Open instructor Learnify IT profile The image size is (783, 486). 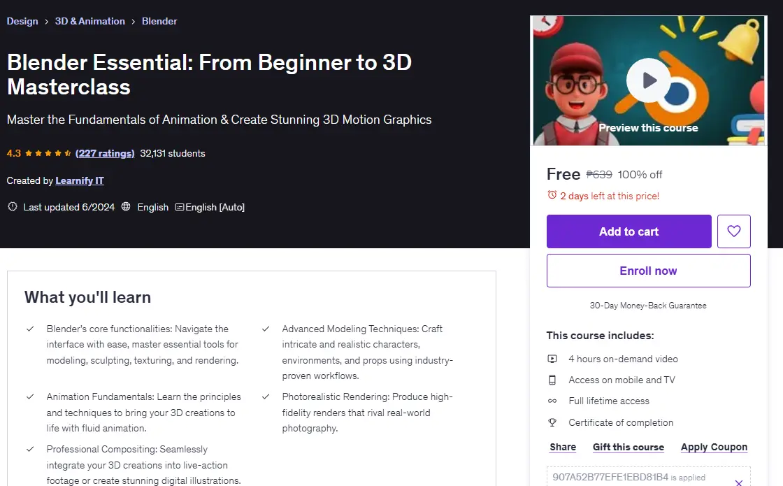click(80, 180)
